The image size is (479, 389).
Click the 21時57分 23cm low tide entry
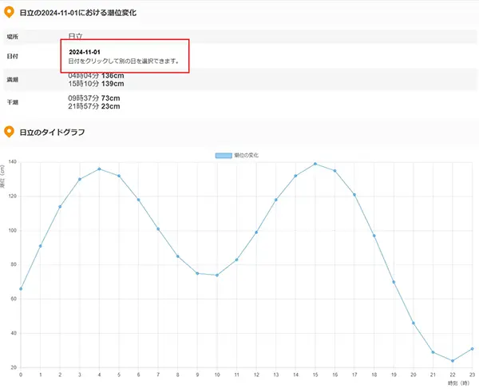coord(94,106)
